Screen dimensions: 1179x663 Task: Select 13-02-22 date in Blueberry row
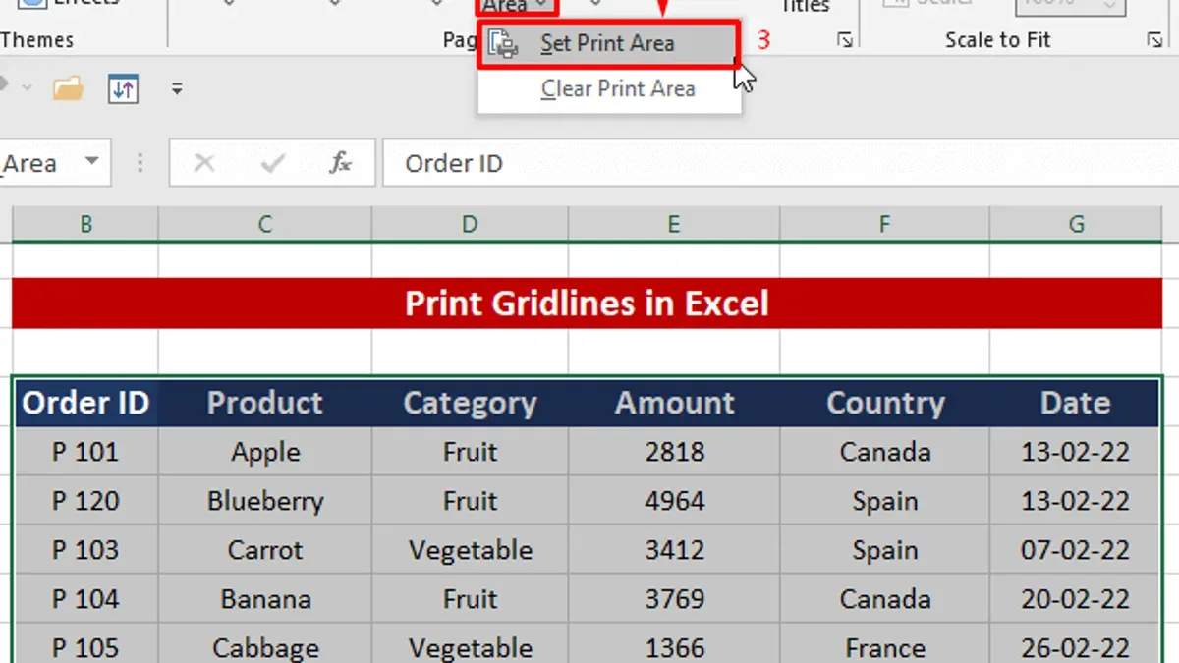pyautogui.click(x=1075, y=501)
